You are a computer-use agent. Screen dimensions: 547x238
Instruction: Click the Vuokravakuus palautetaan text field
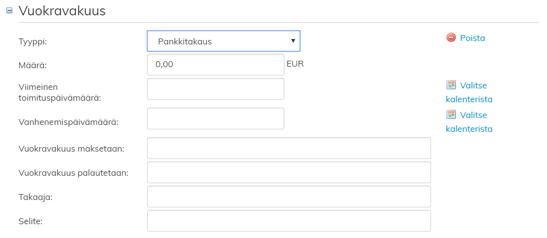[x=289, y=172]
